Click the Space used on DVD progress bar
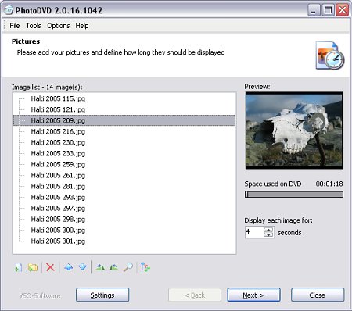Viewport: 352px width, 311px height. (294, 195)
